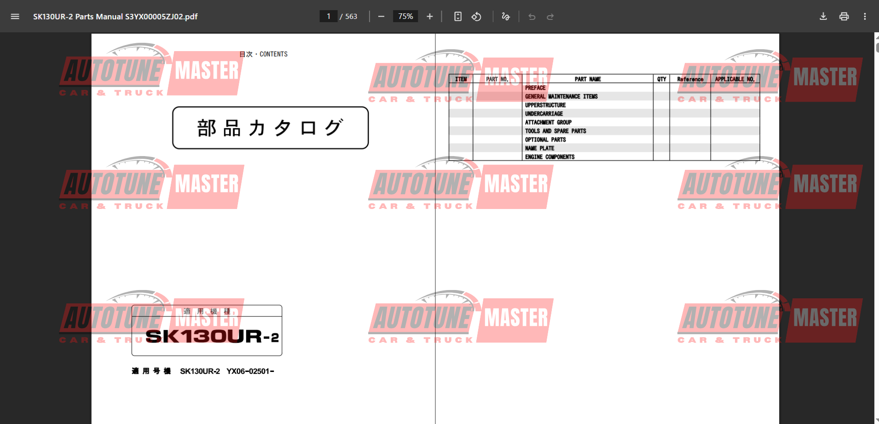Viewport: 879px width, 424px height.
Task: Download the SK130UR-2 parts manual
Action: coord(823,16)
